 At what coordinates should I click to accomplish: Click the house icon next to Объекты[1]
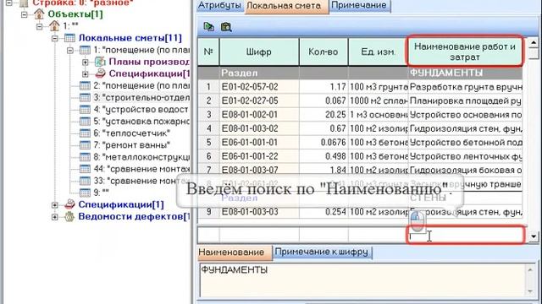pyautogui.click(x=39, y=14)
